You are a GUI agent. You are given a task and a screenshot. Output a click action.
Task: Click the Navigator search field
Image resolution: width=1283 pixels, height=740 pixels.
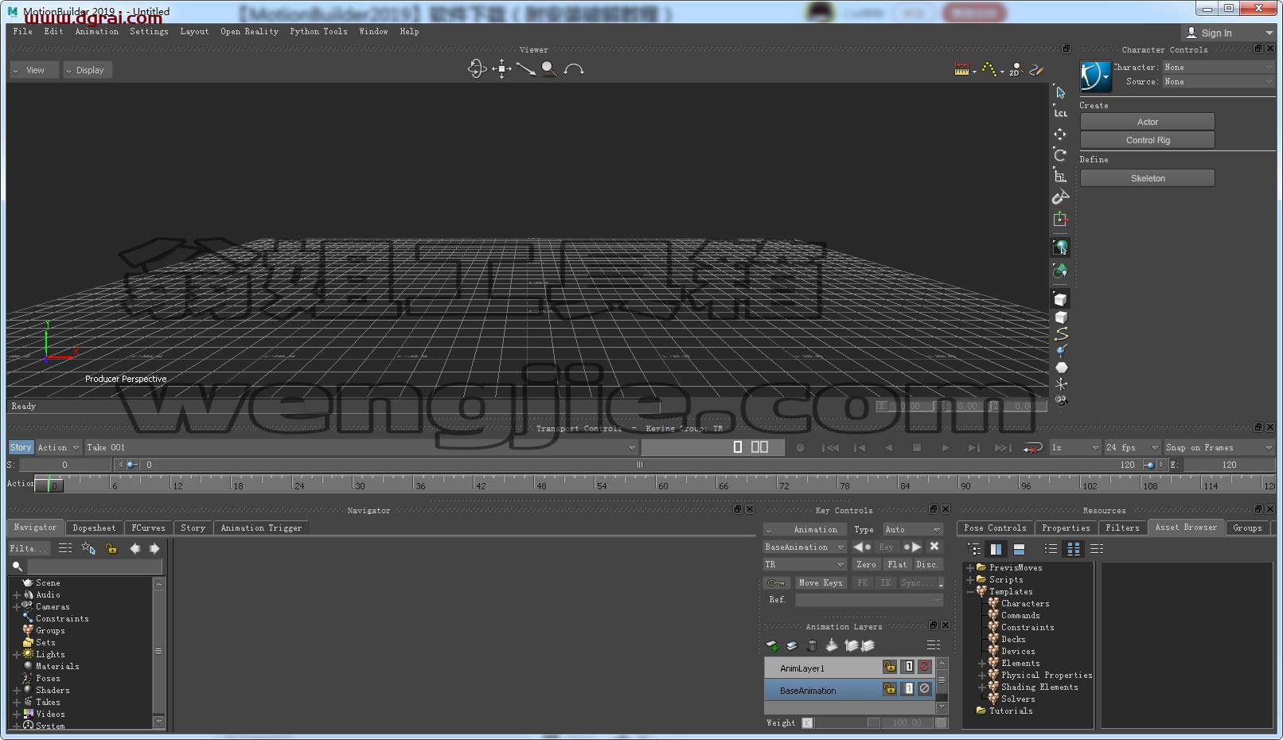point(95,567)
